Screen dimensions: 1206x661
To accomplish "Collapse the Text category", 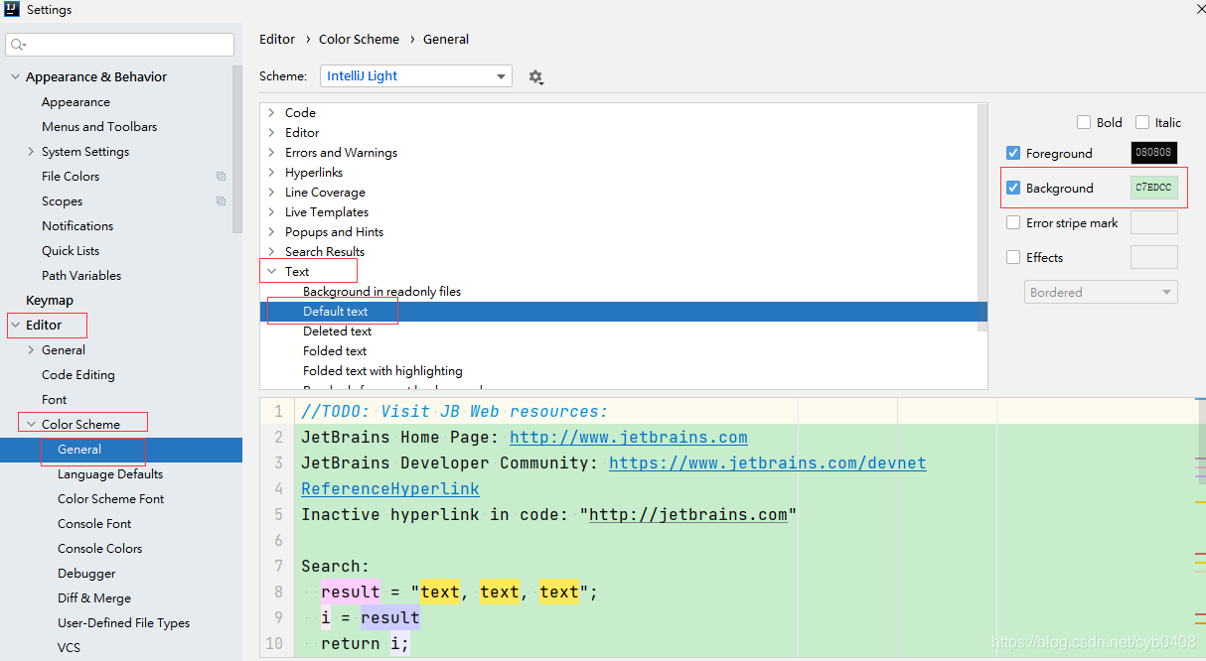I will (x=271, y=271).
